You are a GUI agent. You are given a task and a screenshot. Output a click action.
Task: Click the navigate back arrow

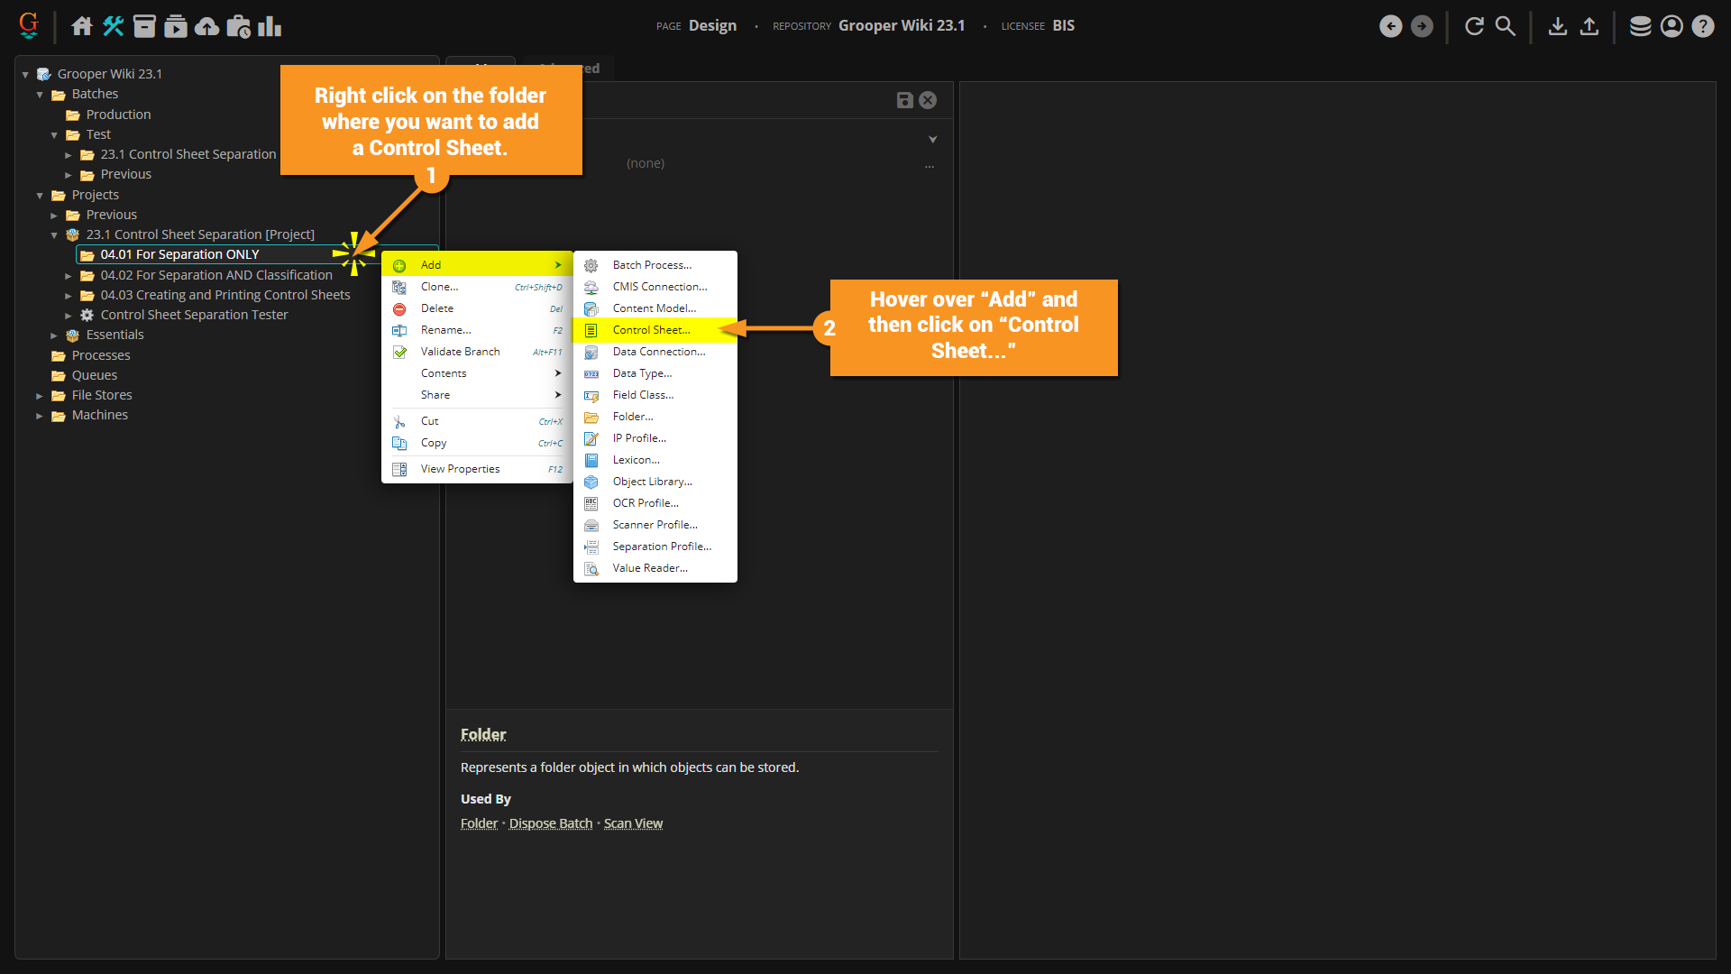click(x=1390, y=26)
